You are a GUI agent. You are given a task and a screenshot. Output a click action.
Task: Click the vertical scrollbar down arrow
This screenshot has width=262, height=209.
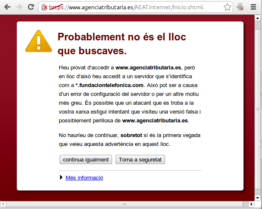[x=258, y=198]
